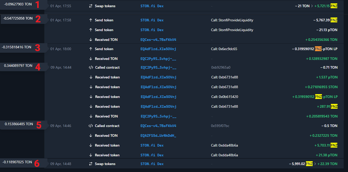Click 'Call: StonfiProvideLiquidity' for −21.13 pTON
Screen dimensions: 348x172
tap(232, 30)
